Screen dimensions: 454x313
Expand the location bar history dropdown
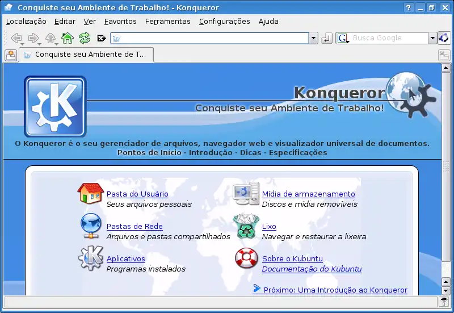click(313, 38)
